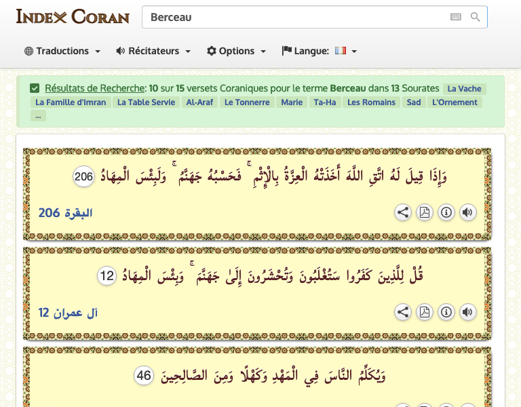Open the Options dropdown menu
This screenshot has width=521, height=407.
point(236,51)
